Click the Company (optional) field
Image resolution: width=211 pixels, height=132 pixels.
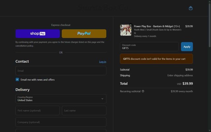click(61, 122)
